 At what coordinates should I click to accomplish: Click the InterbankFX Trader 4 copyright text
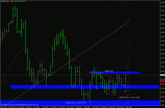click(20, 105)
